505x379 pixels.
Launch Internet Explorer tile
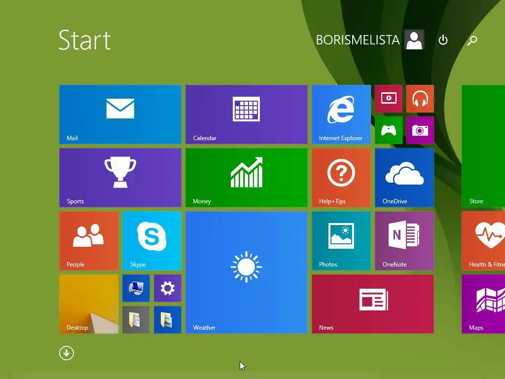pyautogui.click(x=341, y=114)
